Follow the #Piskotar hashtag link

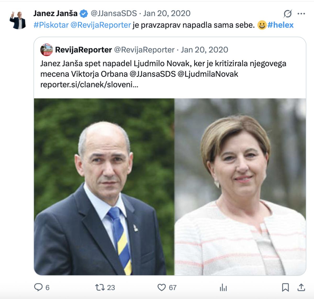[51, 25]
